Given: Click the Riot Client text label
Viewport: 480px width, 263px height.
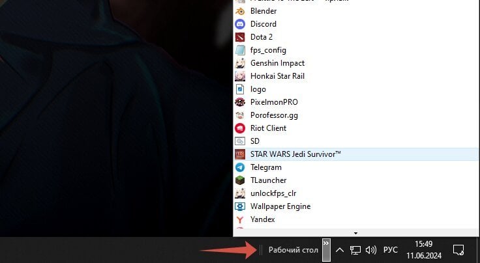Looking at the screenshot, I should click(x=268, y=128).
